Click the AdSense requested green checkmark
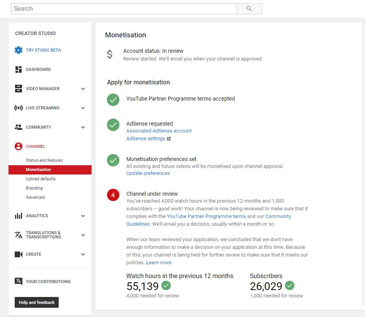The image size is (365, 317). [113, 125]
